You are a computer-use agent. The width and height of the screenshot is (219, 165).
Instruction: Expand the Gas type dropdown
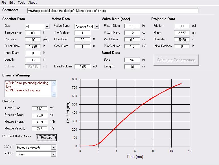pos(47,27)
